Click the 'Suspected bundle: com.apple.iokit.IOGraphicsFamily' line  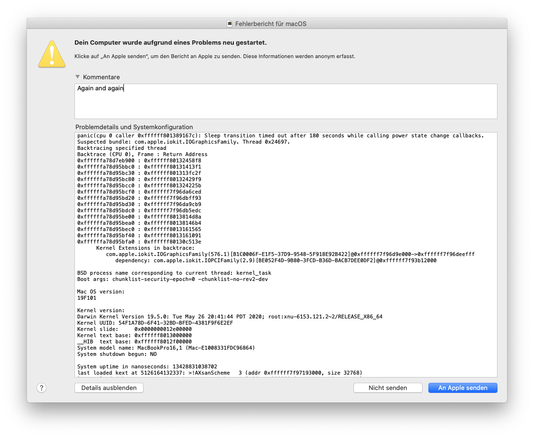(x=183, y=142)
